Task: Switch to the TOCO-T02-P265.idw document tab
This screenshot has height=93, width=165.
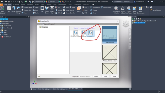Action: [x=59, y=89]
